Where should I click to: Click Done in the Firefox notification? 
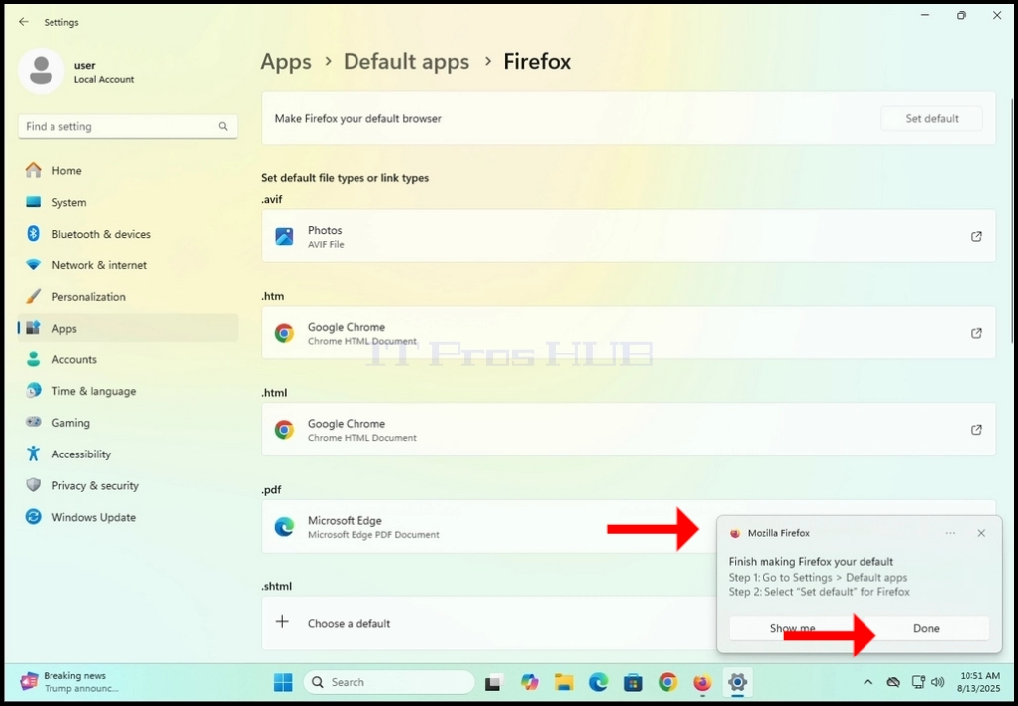point(926,628)
